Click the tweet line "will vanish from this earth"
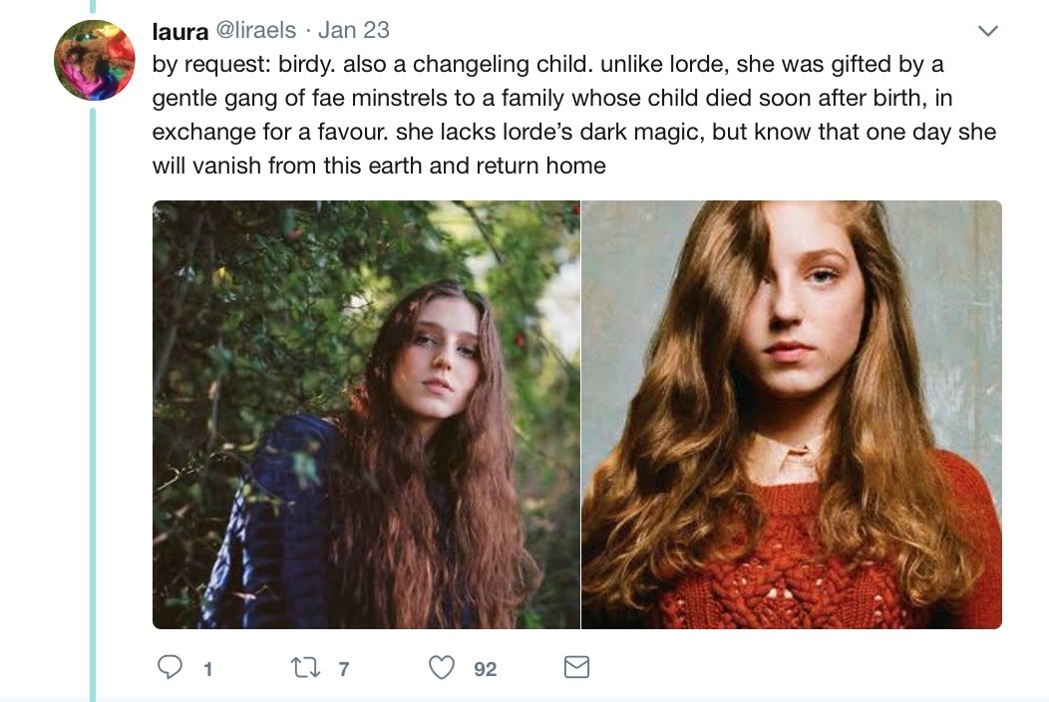Image resolution: width=1049 pixels, height=702 pixels. [379, 166]
